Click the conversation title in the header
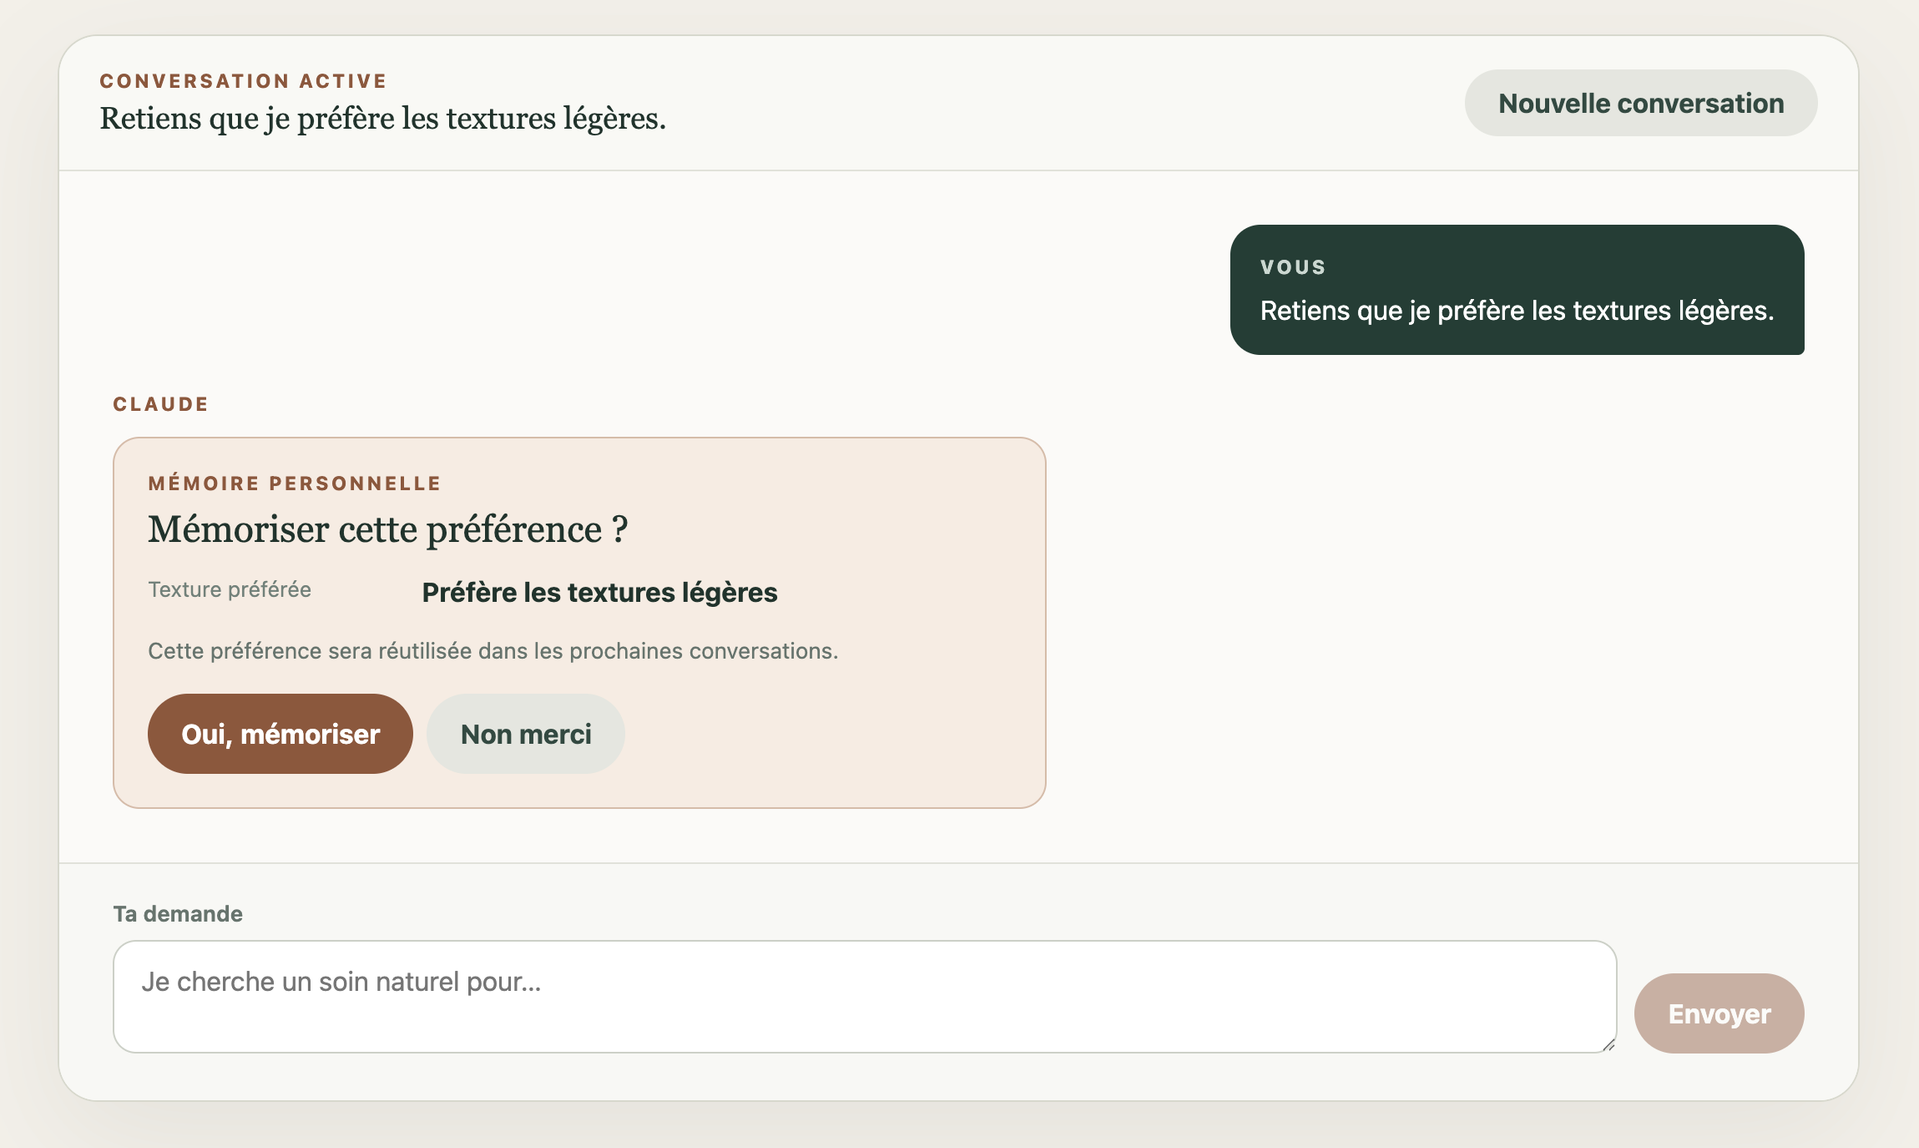This screenshot has height=1148, width=1919. 383,118
